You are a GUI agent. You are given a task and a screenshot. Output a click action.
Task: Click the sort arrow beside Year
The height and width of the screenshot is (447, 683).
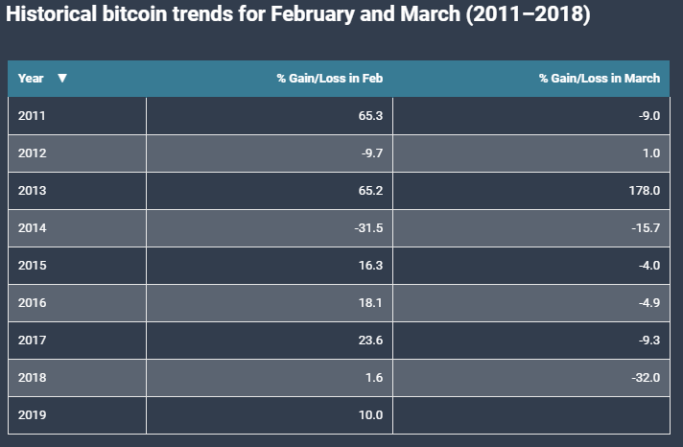(62, 79)
